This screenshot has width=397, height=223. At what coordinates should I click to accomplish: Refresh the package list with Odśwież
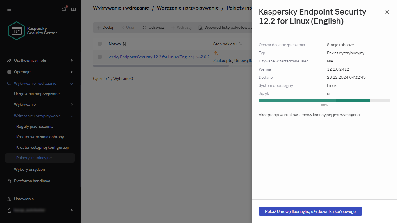click(153, 27)
